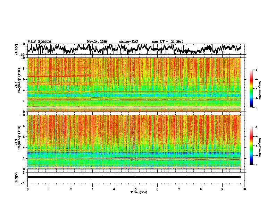275x212 pixels.
Task: Click the ch.2 "Frequency (kHz)" axis label
Action: point(19,138)
